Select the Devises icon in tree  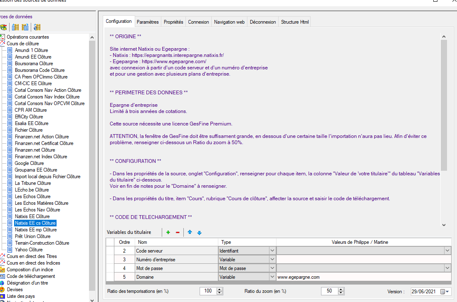tap(2, 290)
